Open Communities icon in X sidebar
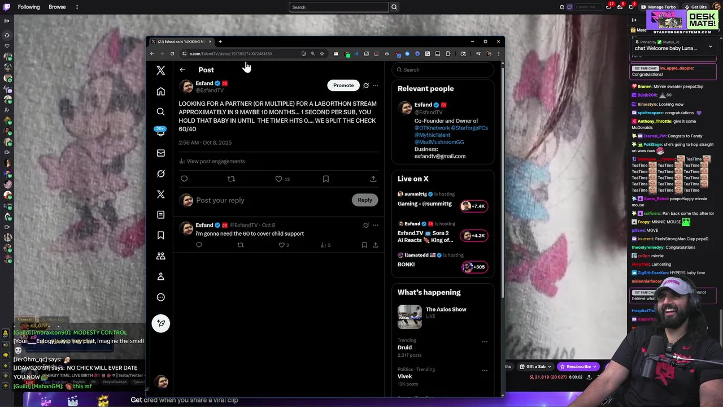 click(161, 256)
